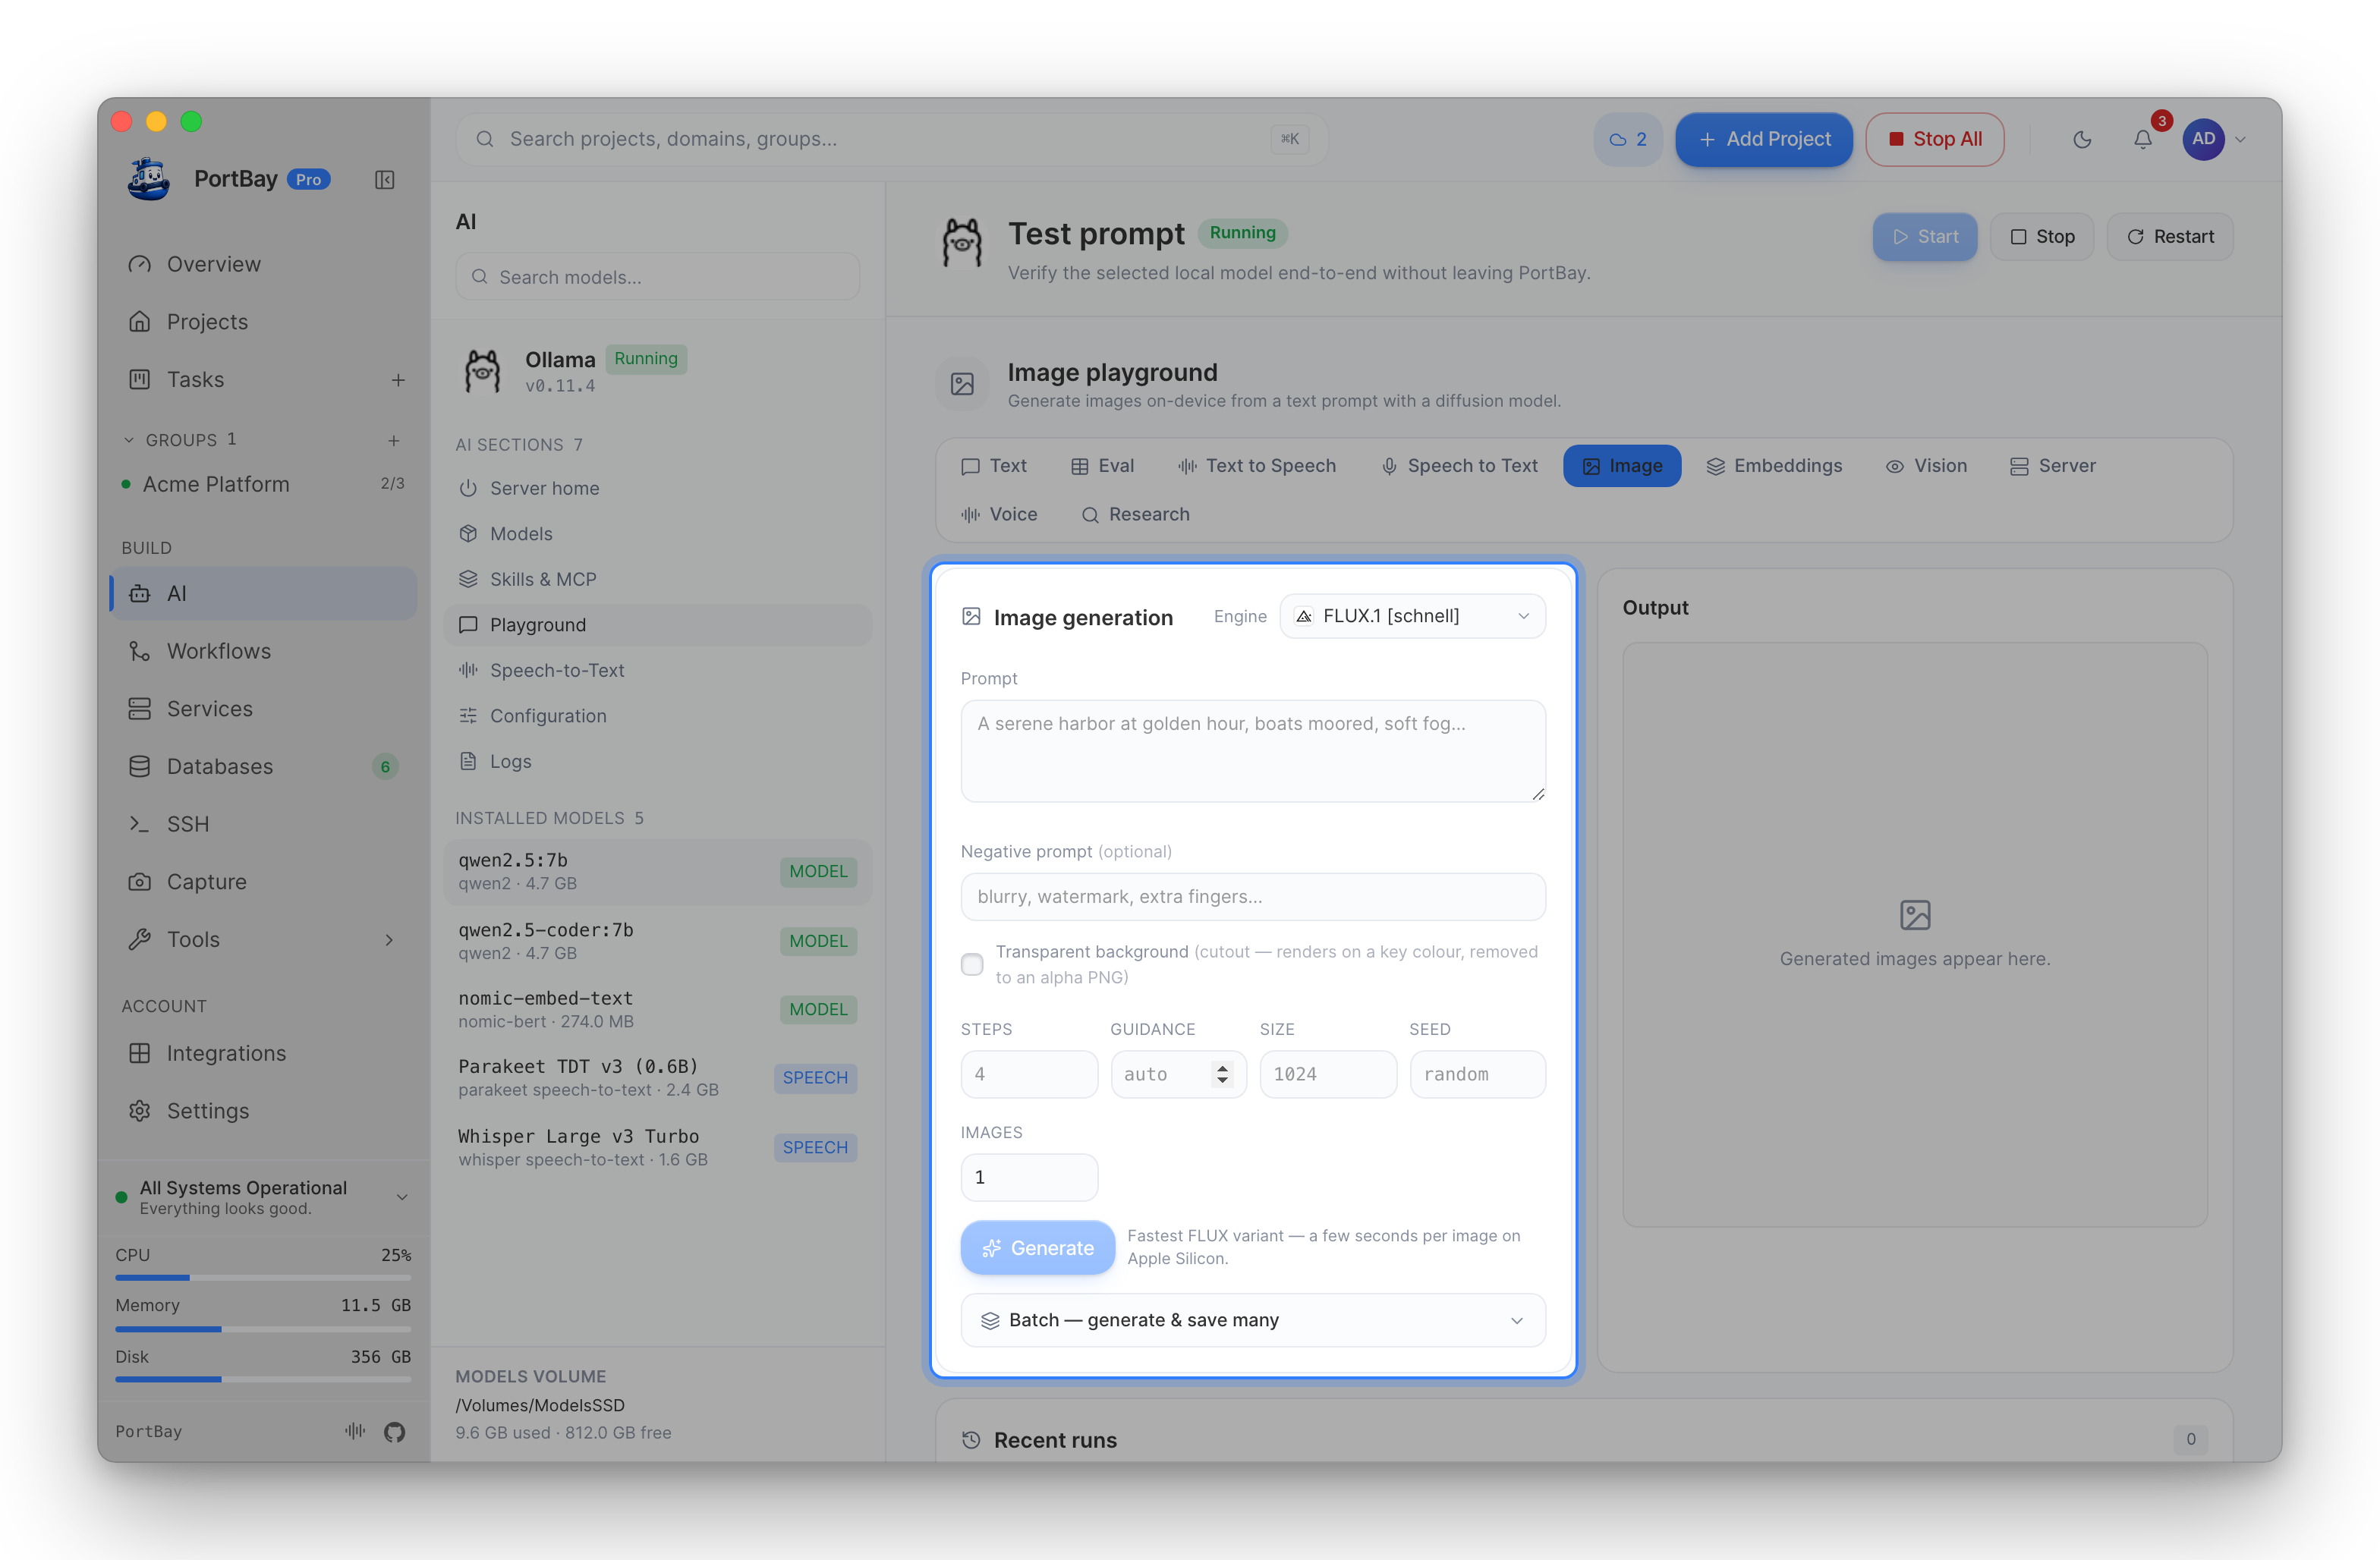Screen dimensions: 2380x1560
Task: Switch to the Text to Speech tab
Action: (x=1256, y=466)
